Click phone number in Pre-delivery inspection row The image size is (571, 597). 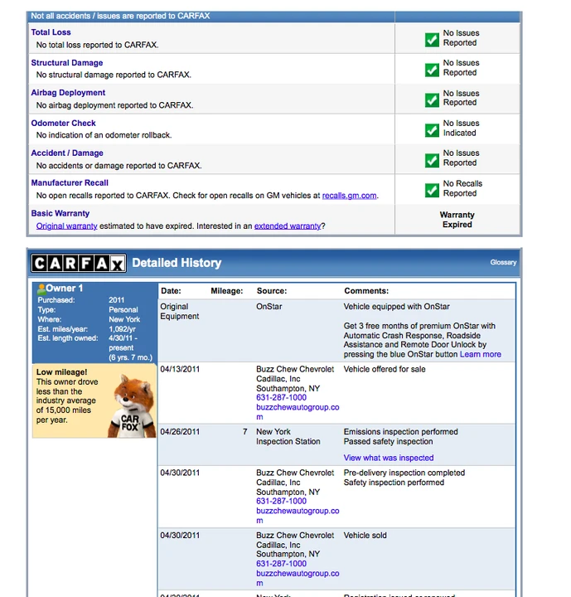(x=281, y=501)
